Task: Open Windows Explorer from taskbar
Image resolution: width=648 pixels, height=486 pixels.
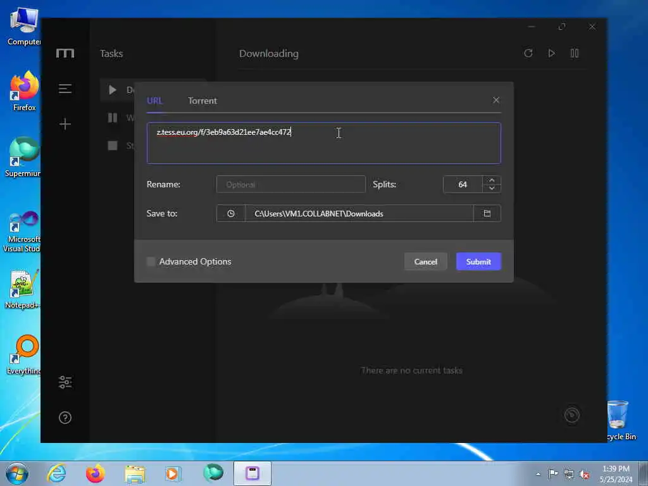Action: [135, 474]
